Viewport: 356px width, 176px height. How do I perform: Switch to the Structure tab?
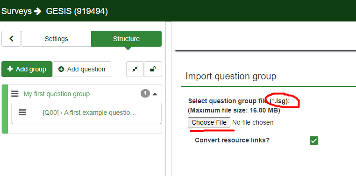point(126,39)
